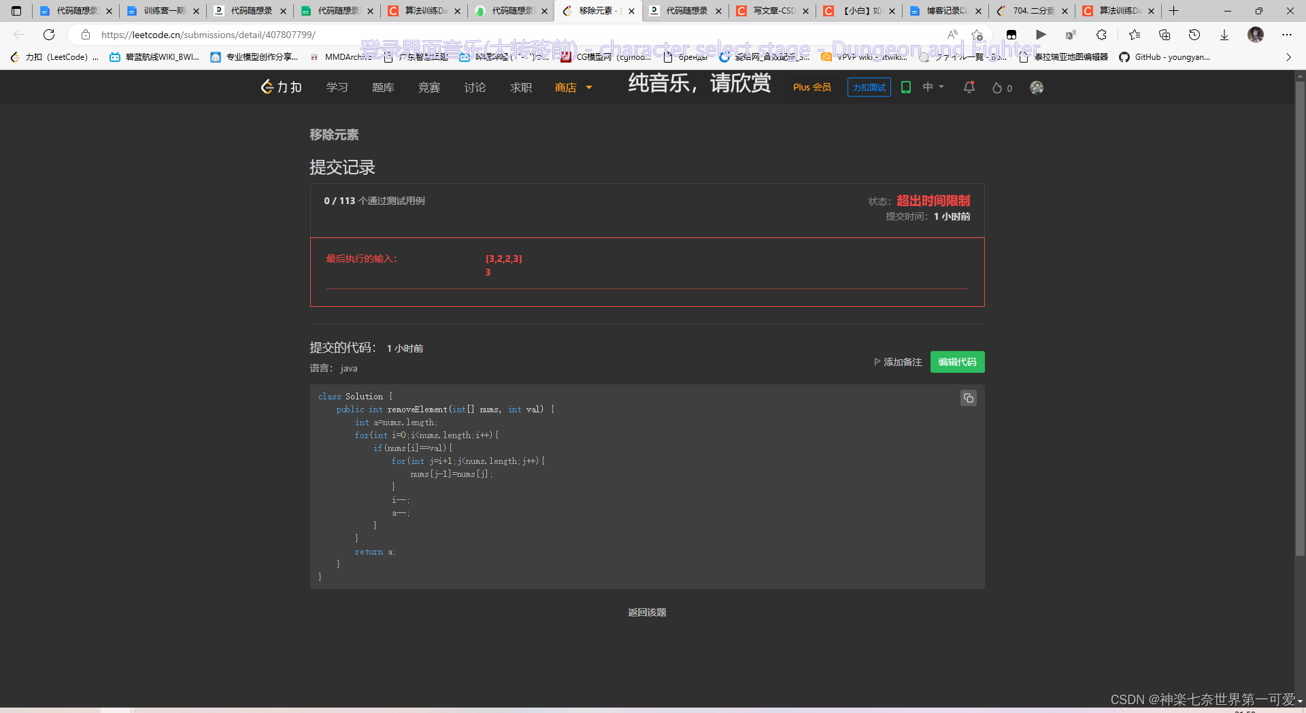Image resolution: width=1306 pixels, height=713 pixels.
Task: Open the 讨论 navigation item
Action: tap(475, 87)
